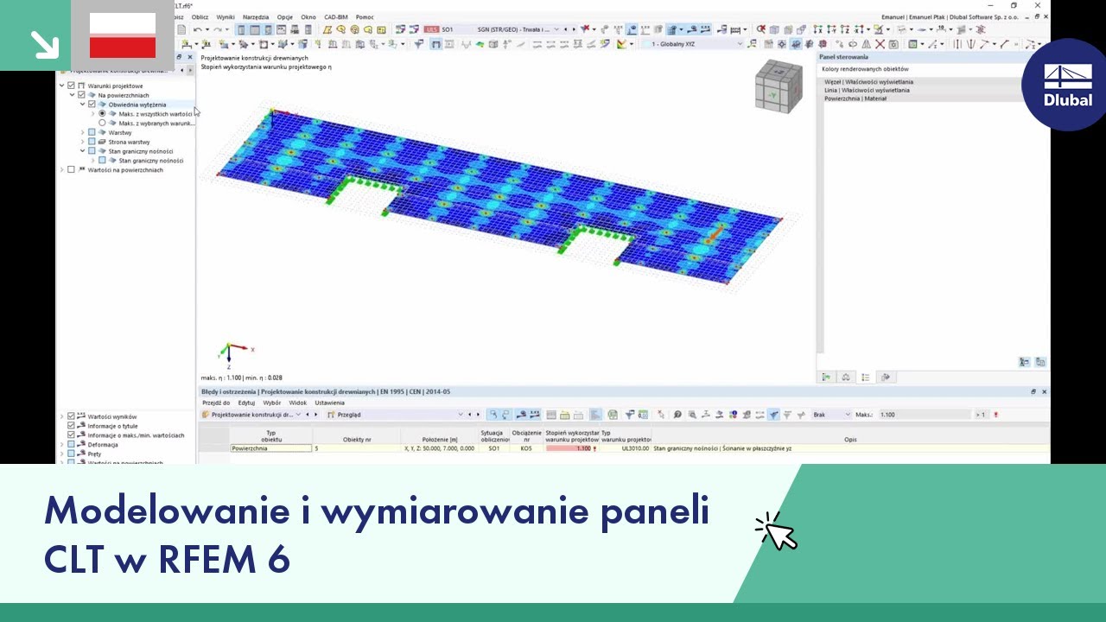
Task: Toggle Wartości na powierzchniach checkbox
Action: (x=71, y=169)
